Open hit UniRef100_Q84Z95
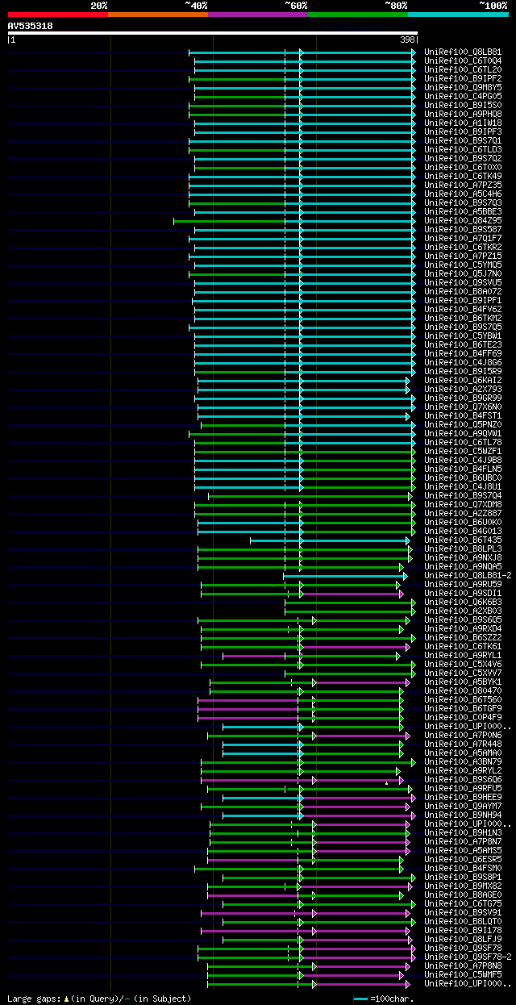Screen dimensions: 516x1005 coord(463,220)
